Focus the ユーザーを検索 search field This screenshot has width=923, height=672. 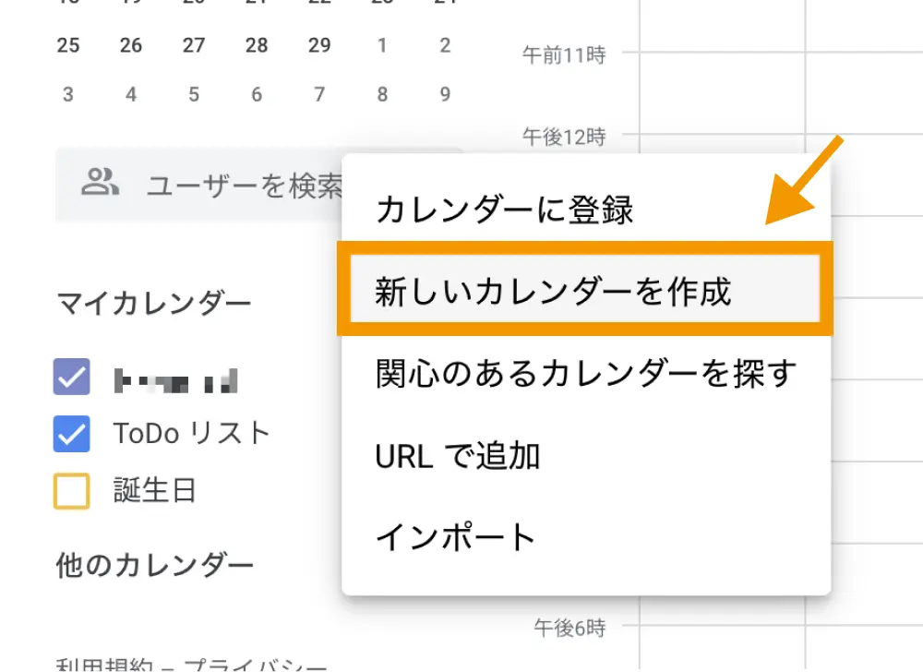(x=242, y=186)
